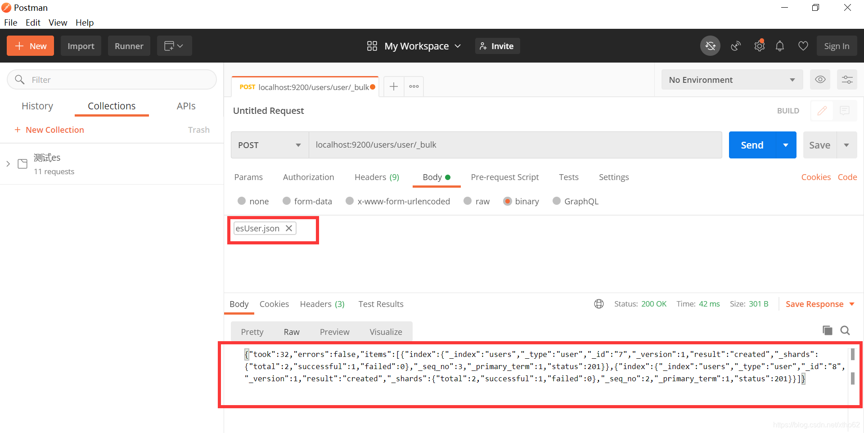Image resolution: width=864 pixels, height=433 pixels.
Task: Open the Send button dropdown arrow
Action: (786, 145)
